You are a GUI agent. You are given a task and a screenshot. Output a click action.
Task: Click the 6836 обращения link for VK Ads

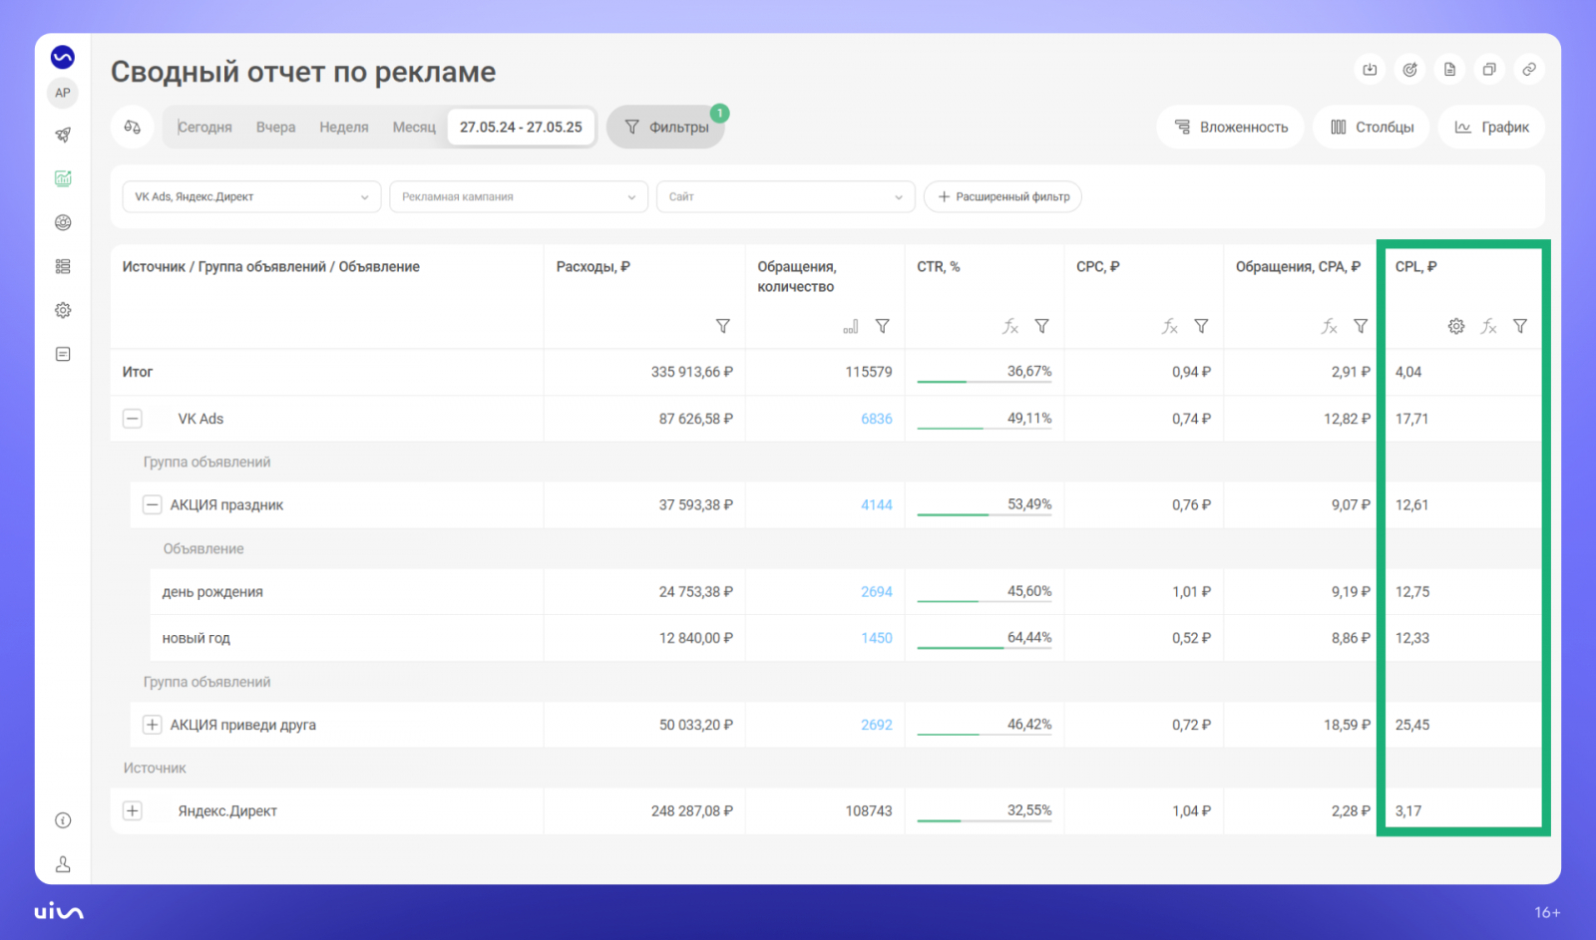click(x=876, y=419)
